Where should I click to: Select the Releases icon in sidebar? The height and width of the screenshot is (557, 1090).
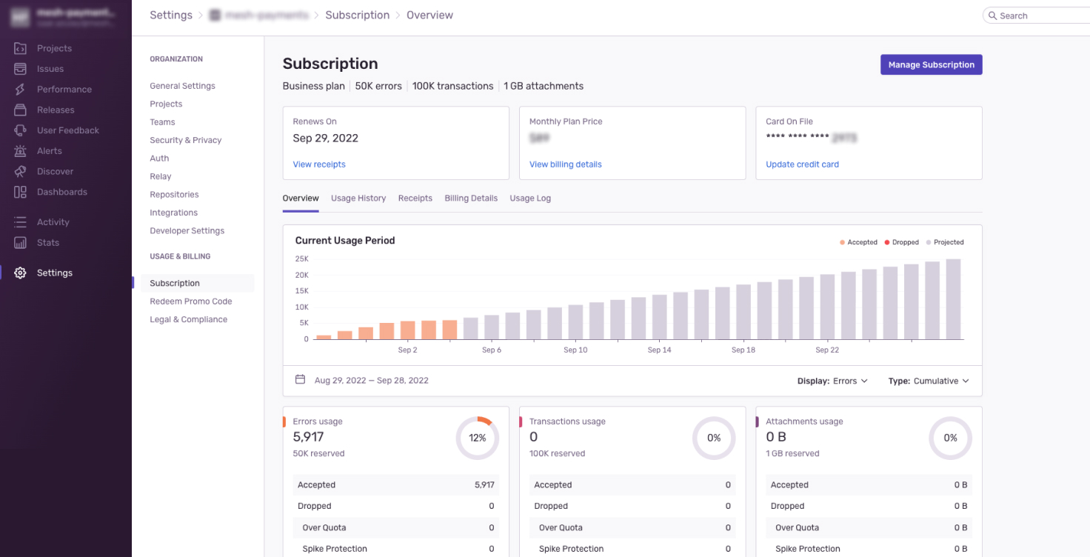[21, 110]
